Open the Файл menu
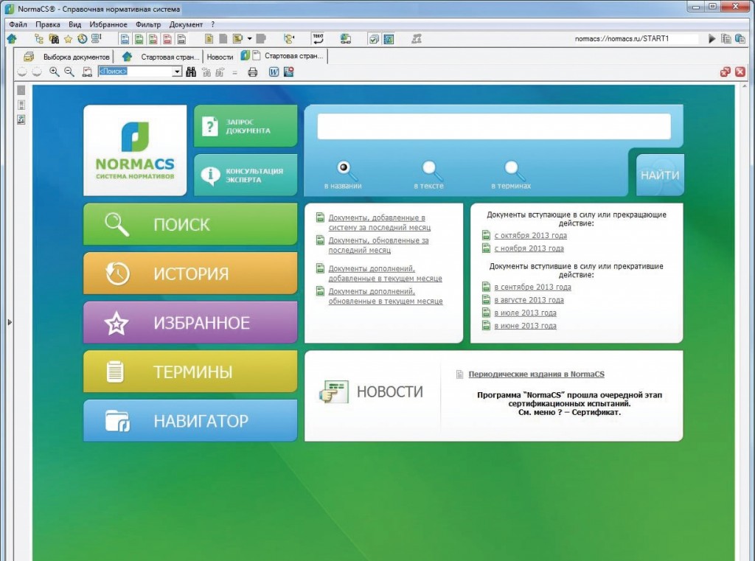This screenshot has width=755, height=561. (x=18, y=24)
